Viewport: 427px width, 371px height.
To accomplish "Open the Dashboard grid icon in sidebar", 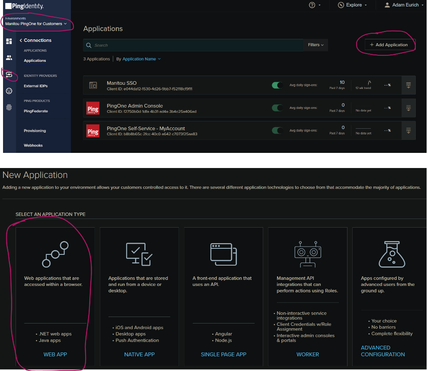I will [x=9, y=41].
